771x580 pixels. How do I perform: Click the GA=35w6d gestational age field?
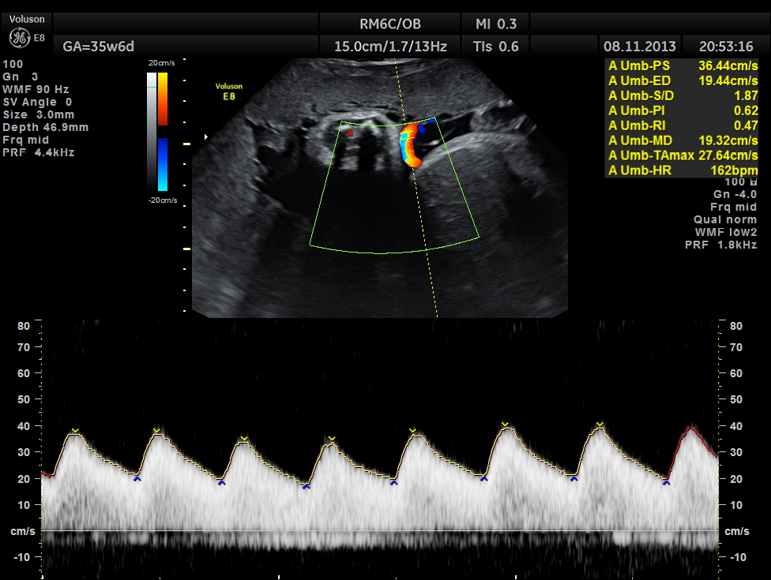coord(93,47)
